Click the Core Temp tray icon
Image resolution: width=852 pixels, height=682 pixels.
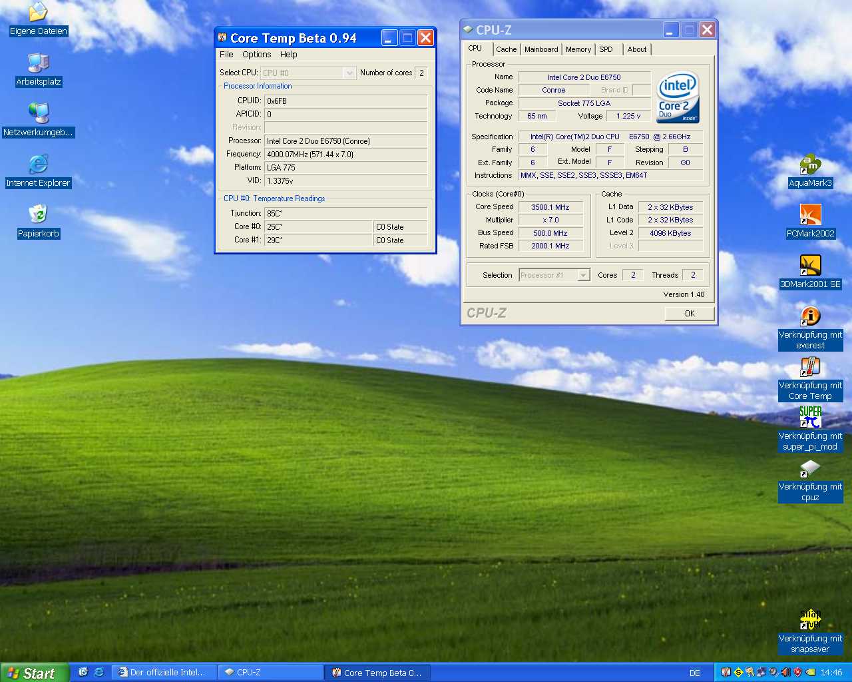(x=726, y=672)
